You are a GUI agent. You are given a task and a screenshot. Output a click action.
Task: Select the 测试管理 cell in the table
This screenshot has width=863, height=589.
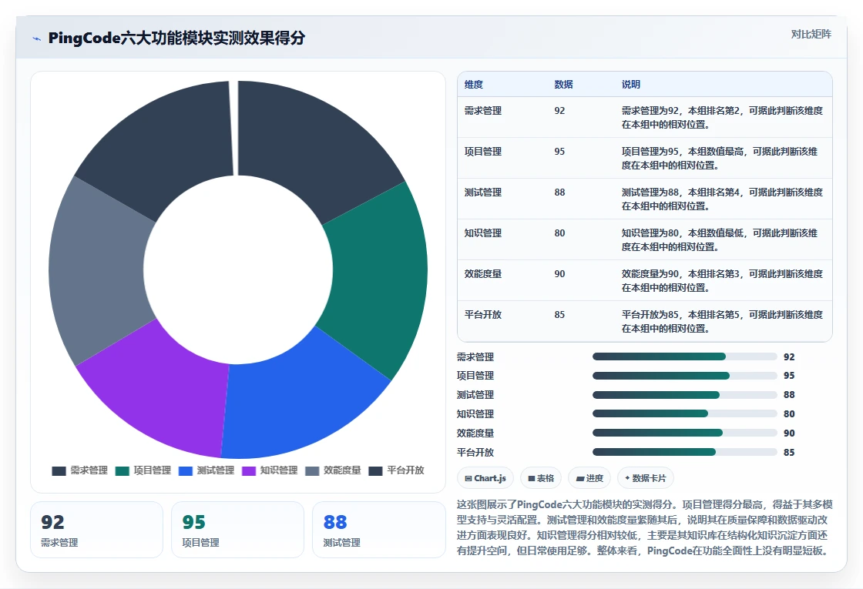click(482, 192)
